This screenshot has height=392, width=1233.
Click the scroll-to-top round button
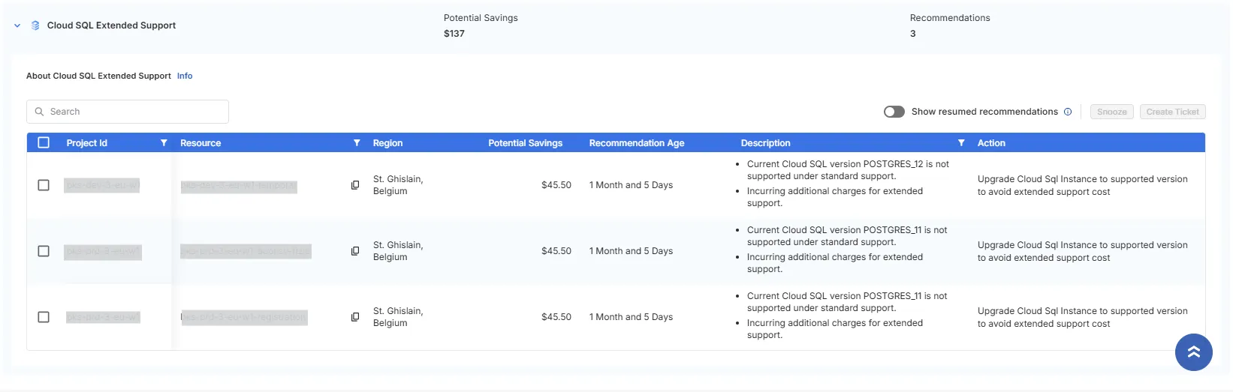[1193, 352]
